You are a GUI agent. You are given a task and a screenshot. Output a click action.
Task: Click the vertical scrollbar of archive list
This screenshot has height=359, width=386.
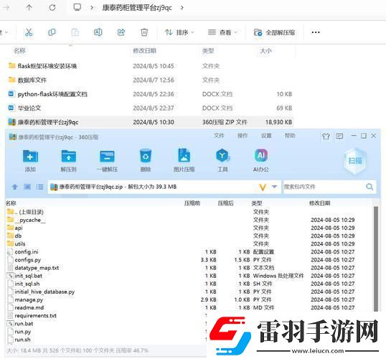(376, 258)
